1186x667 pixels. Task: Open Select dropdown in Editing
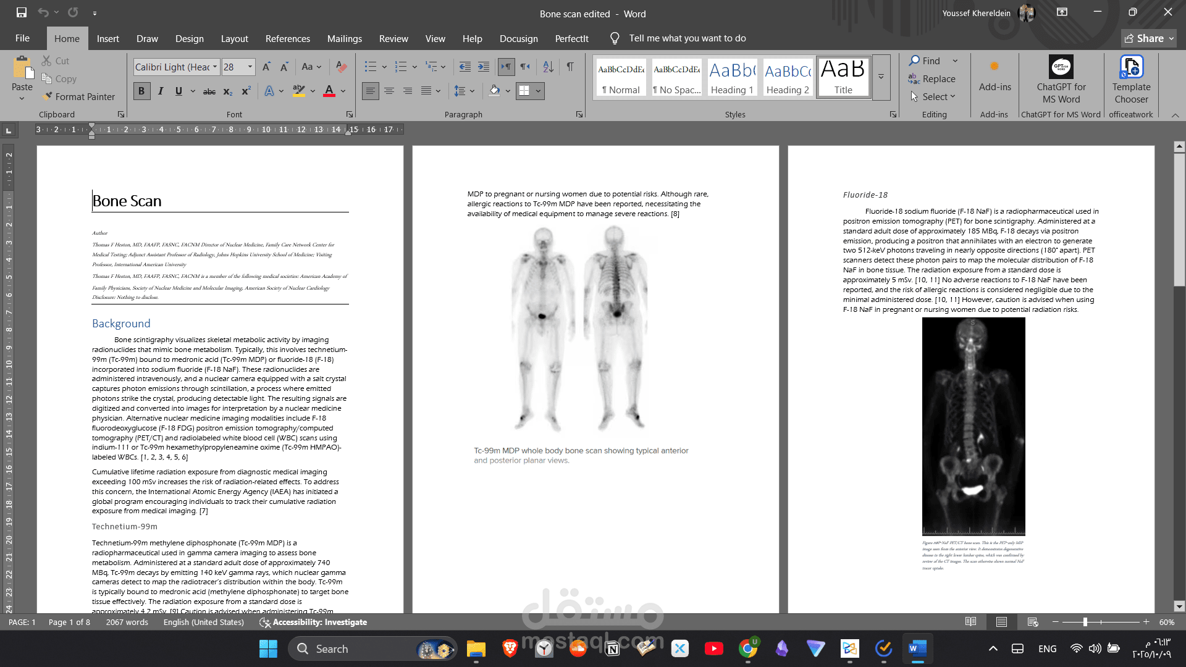coord(933,96)
